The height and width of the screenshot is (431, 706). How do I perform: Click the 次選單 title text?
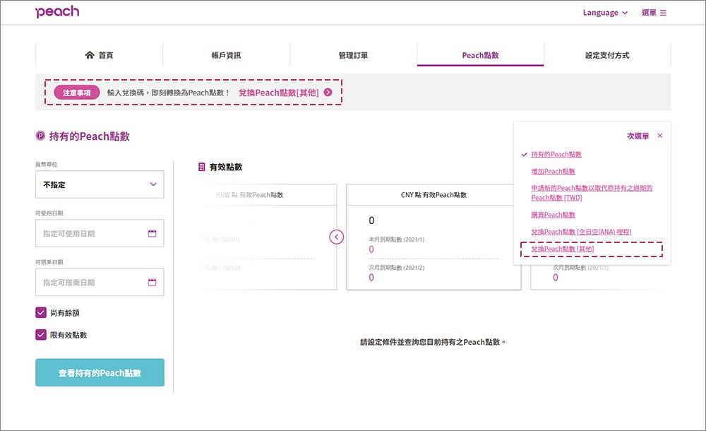pos(638,136)
